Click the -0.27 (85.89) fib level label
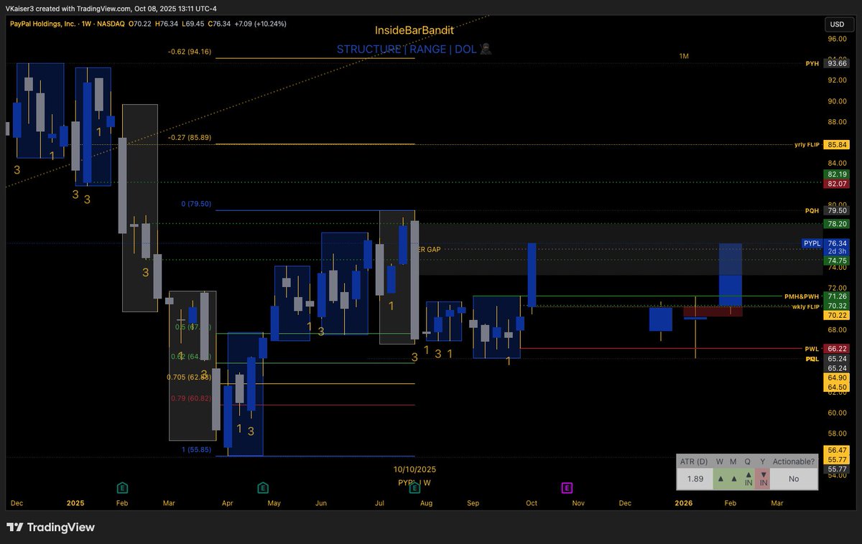The image size is (862, 544). pos(189,138)
